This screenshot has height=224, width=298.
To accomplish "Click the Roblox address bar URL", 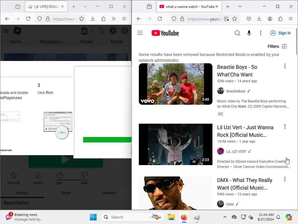I will click(x=64, y=19).
